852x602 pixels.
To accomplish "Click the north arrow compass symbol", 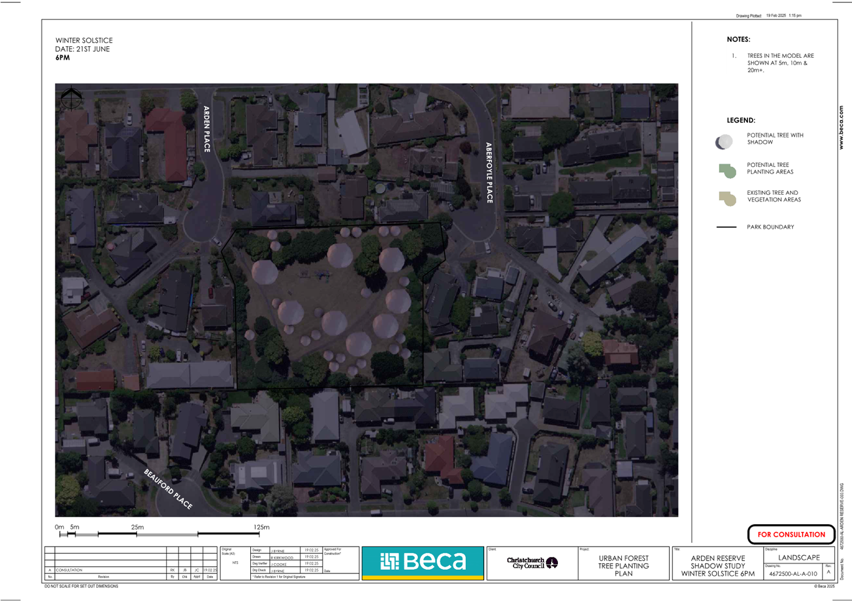I will coord(71,97).
